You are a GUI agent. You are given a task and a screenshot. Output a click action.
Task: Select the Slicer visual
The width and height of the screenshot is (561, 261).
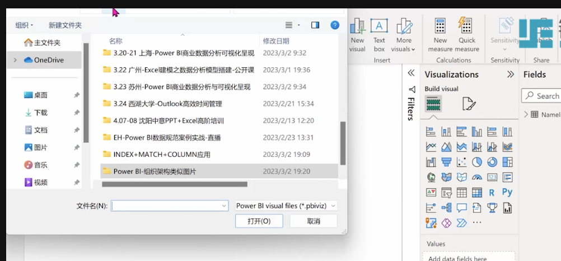click(x=446, y=193)
